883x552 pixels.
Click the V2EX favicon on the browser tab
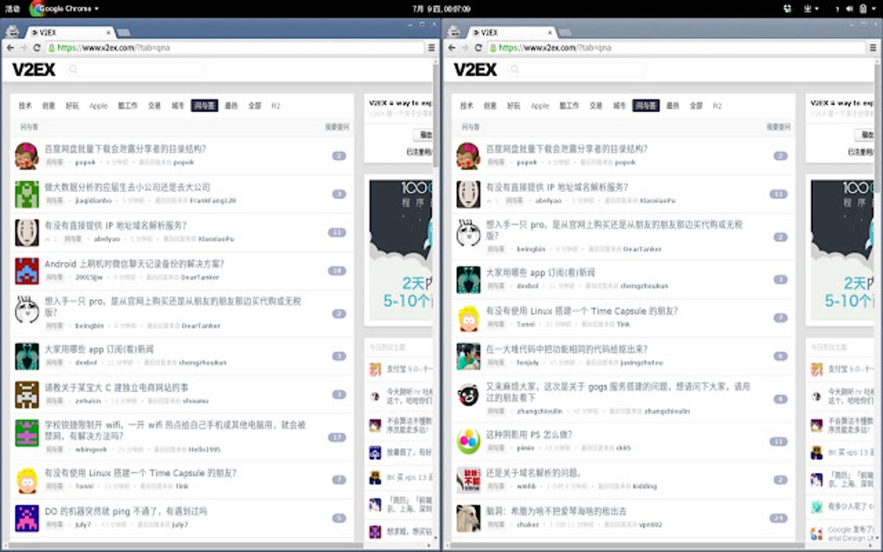(x=35, y=30)
